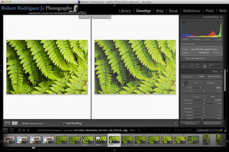Go back with the filmstrip left arrow
This screenshot has height=152, width=229.
tap(24, 130)
